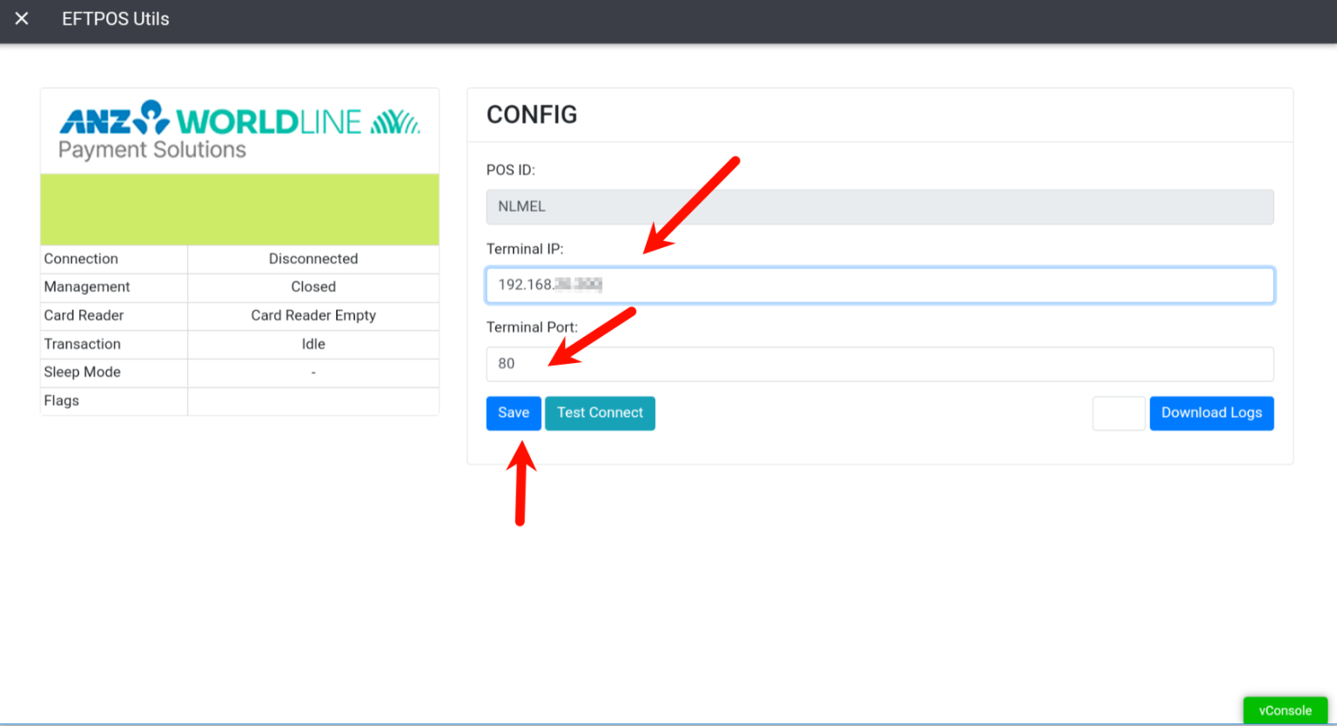This screenshot has height=726, width=1337.
Task: Click the EFTPOS Utils title text
Action: 116,18
